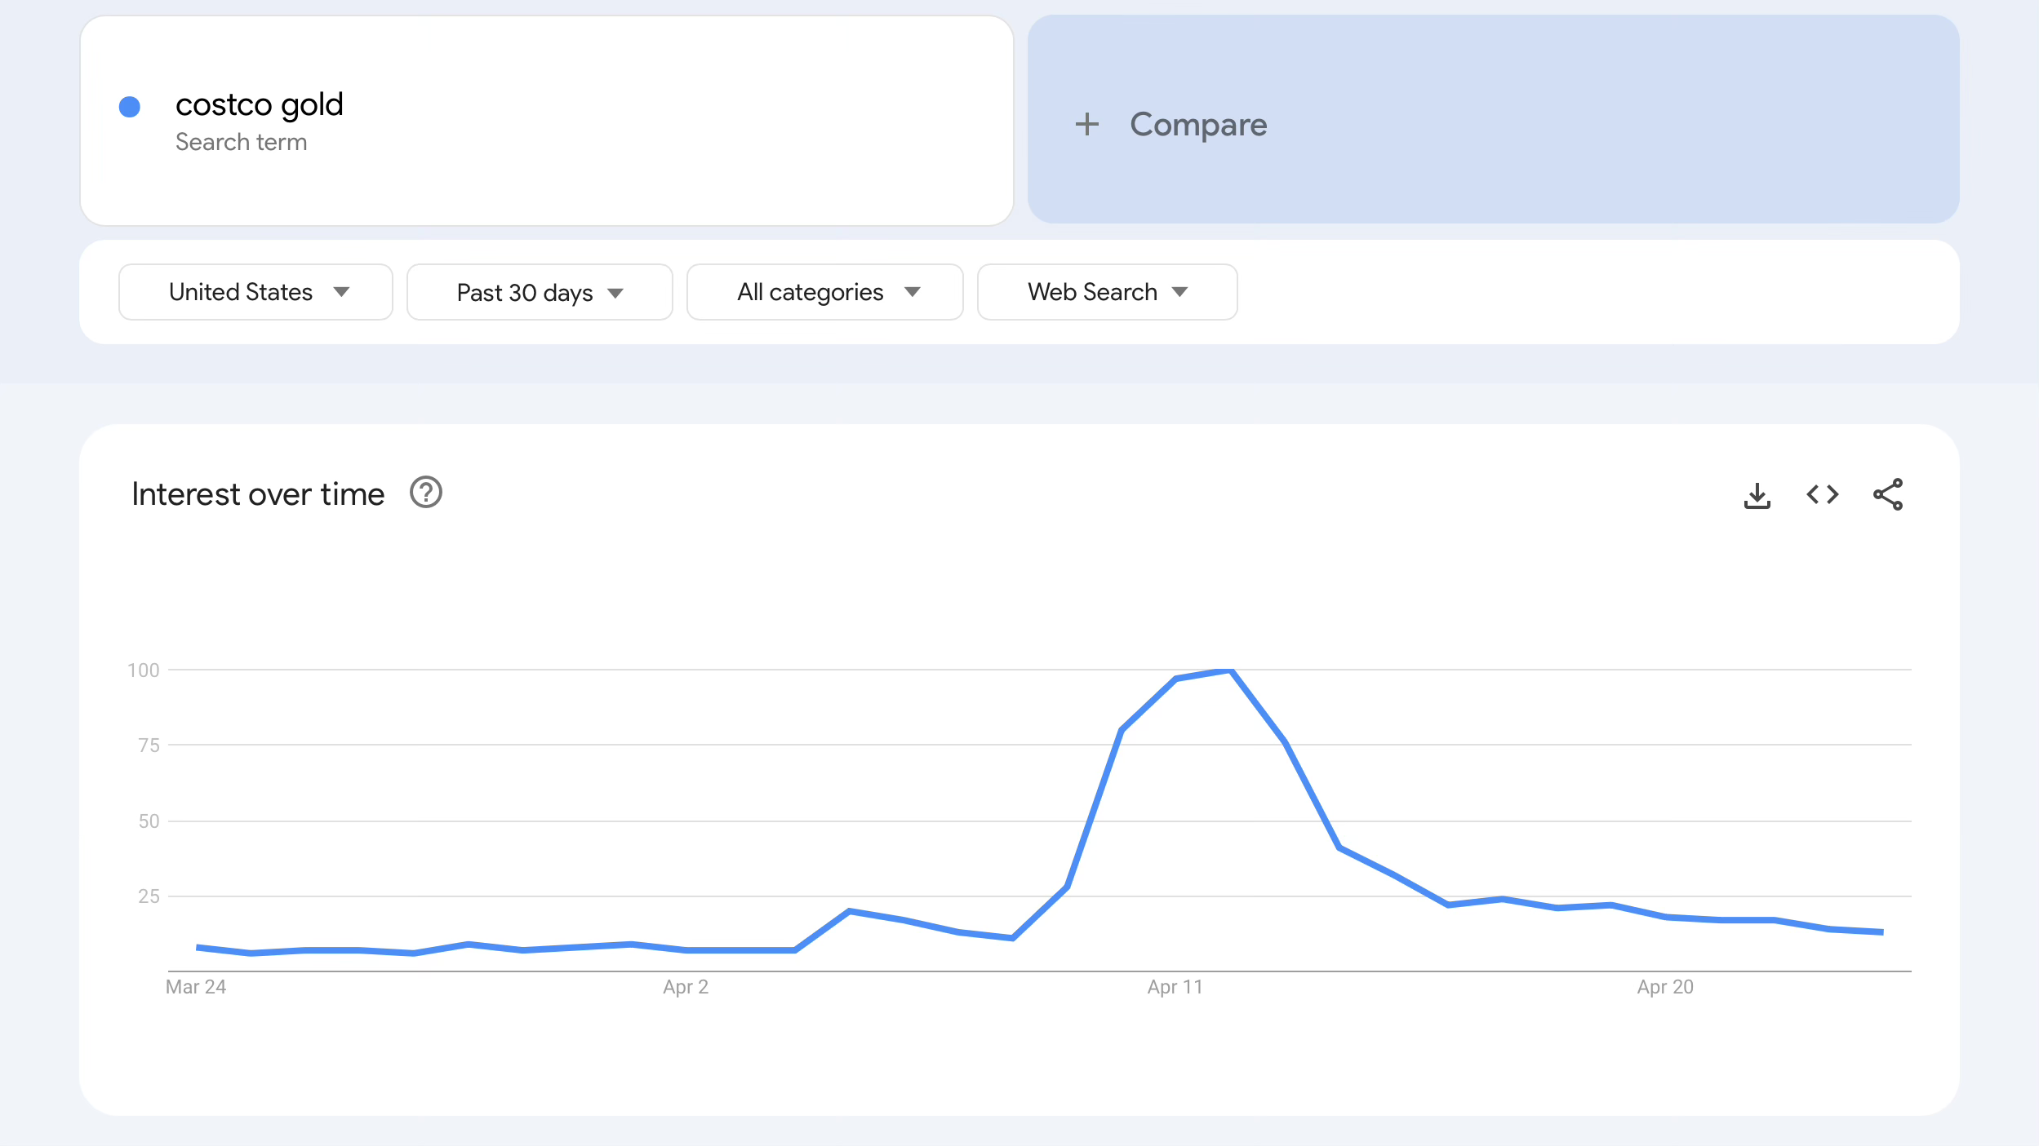Screen dimensions: 2039x1146
Task: Click the Interest over time heading
Action: [258, 494]
